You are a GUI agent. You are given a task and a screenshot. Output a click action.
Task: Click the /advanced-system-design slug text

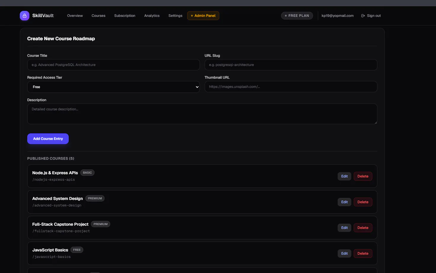point(57,205)
